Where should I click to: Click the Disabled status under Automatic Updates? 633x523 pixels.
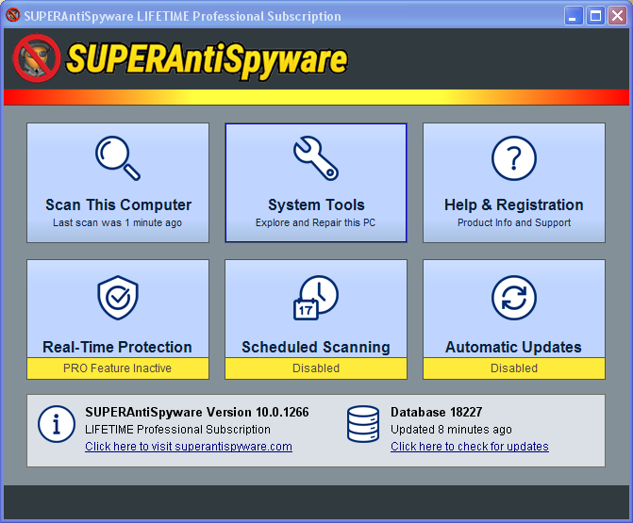pos(514,368)
